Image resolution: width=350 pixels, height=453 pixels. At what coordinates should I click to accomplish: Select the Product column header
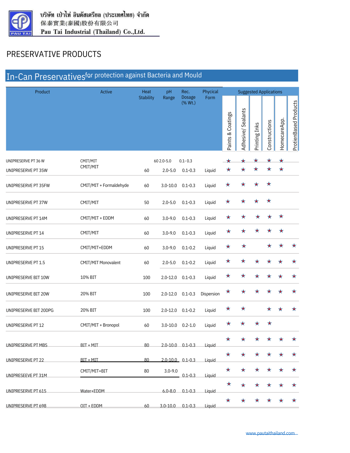pyautogui.click(x=42, y=92)
